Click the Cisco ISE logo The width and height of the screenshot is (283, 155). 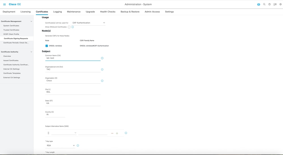(x=15, y=4)
